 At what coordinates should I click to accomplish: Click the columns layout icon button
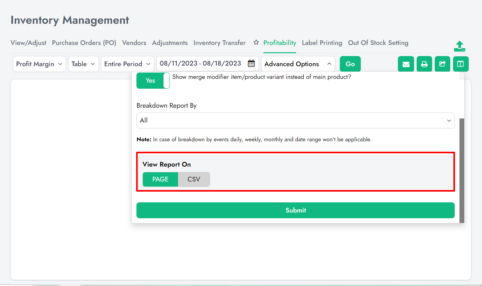point(460,64)
